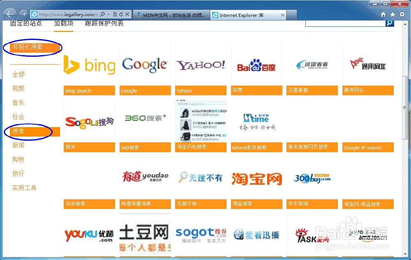Click the scrollbar up arrow
Screen dimensions: 411x260
[x=405, y=24]
